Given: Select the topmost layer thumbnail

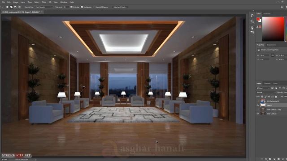Looking at the screenshot, I should (x=263, y=101).
